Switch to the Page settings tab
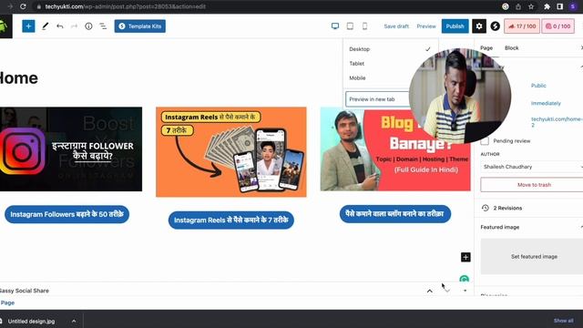The width and height of the screenshot is (583, 328). pyautogui.click(x=486, y=48)
